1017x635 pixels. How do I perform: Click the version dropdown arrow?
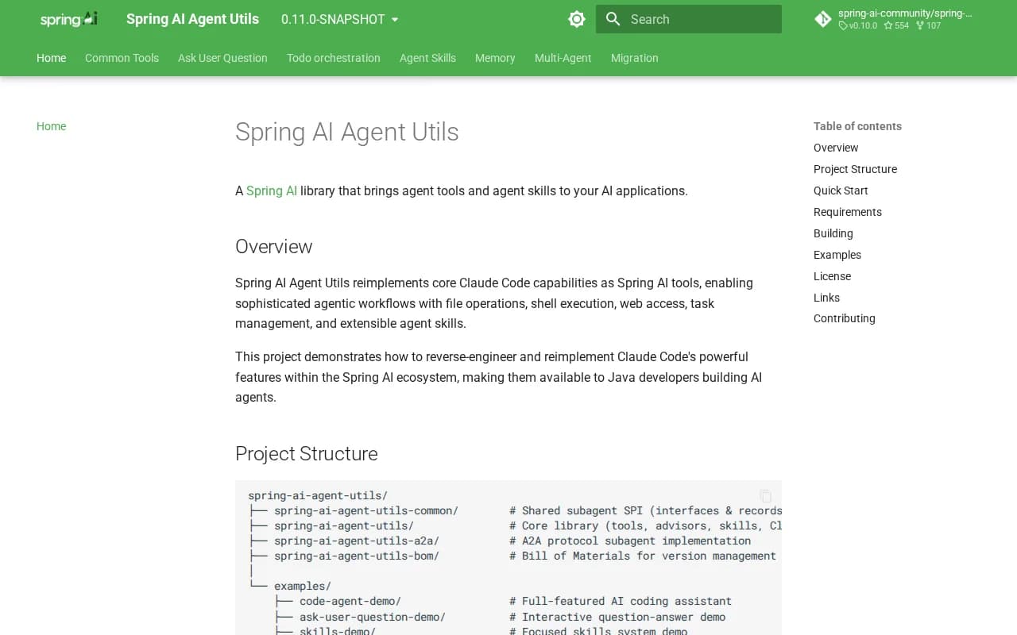click(x=395, y=20)
